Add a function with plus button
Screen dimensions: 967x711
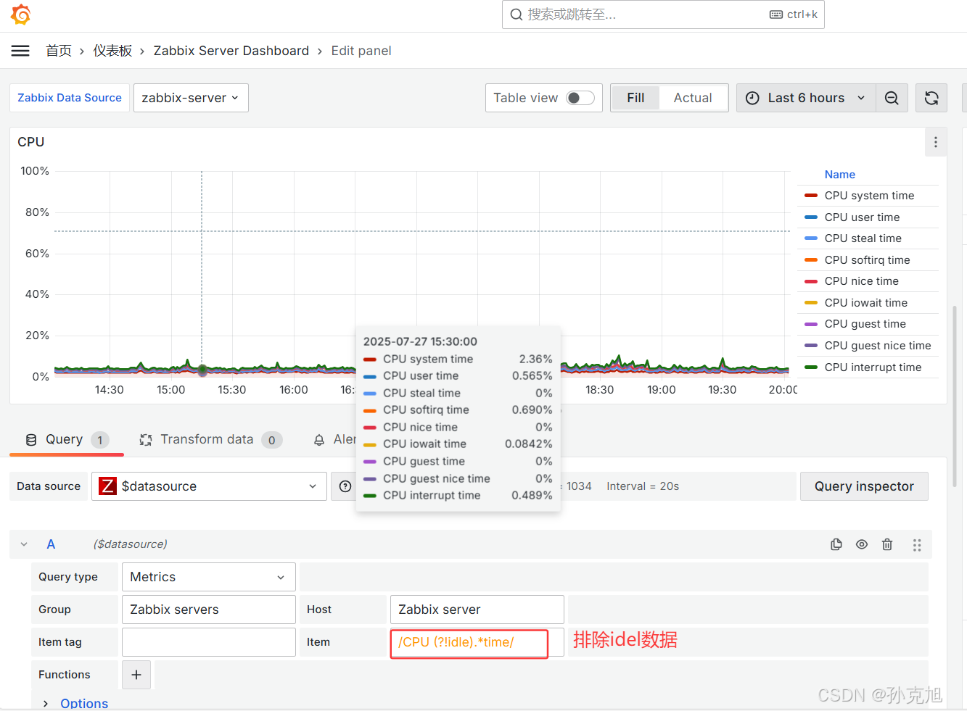(x=136, y=675)
